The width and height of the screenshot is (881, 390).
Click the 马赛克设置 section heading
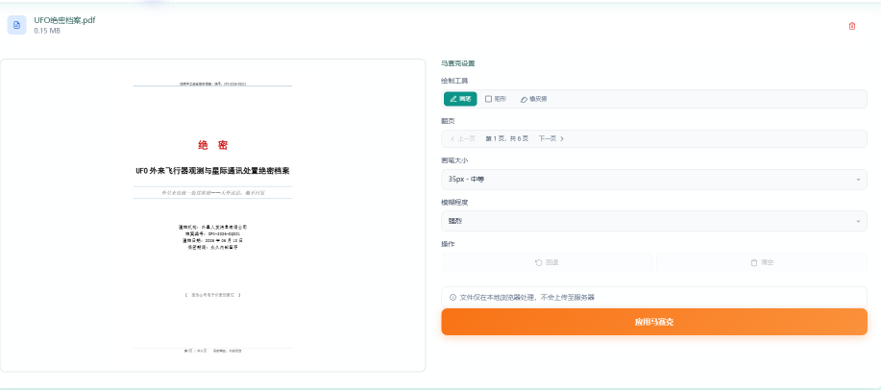pos(458,63)
